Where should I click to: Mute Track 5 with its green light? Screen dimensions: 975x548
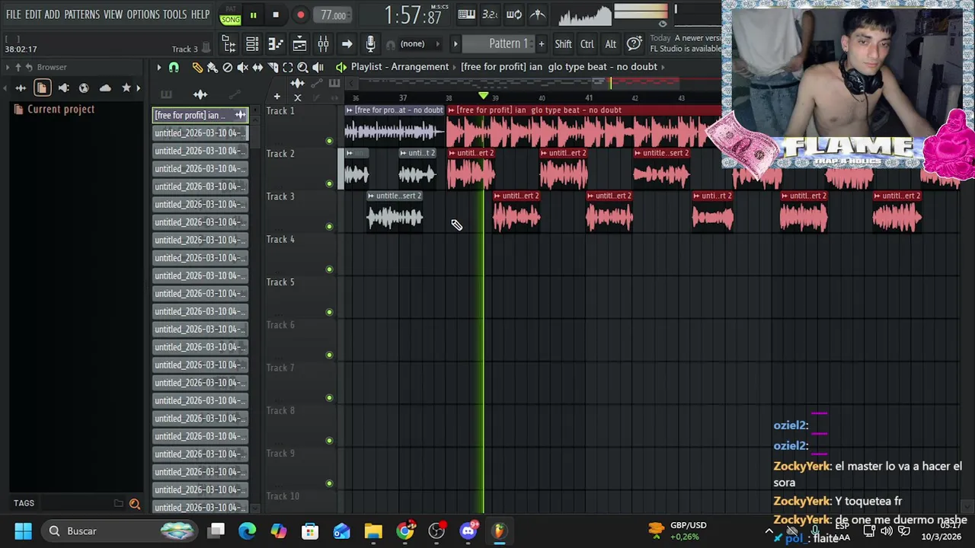click(x=329, y=312)
